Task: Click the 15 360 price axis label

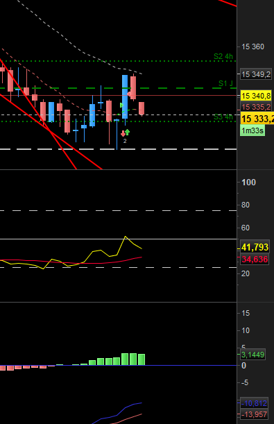Action: point(252,46)
